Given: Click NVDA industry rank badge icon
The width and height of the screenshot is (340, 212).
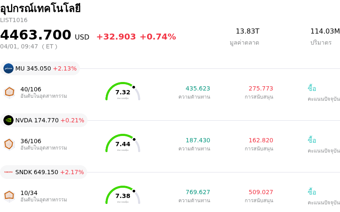Looking at the screenshot, I should 9,144.
